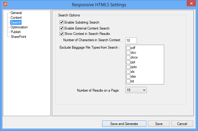Check the pptx file type box

click(128, 67)
